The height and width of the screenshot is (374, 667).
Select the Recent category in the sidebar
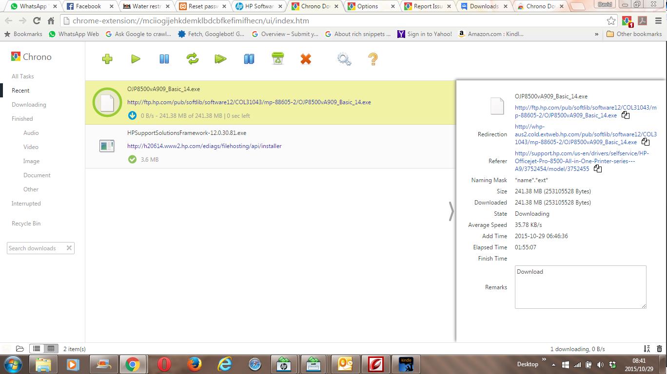pos(20,90)
